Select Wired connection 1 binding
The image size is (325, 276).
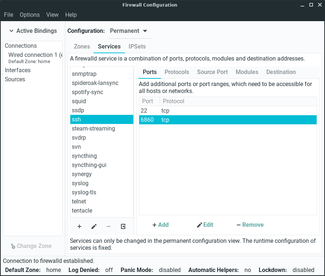click(x=33, y=55)
